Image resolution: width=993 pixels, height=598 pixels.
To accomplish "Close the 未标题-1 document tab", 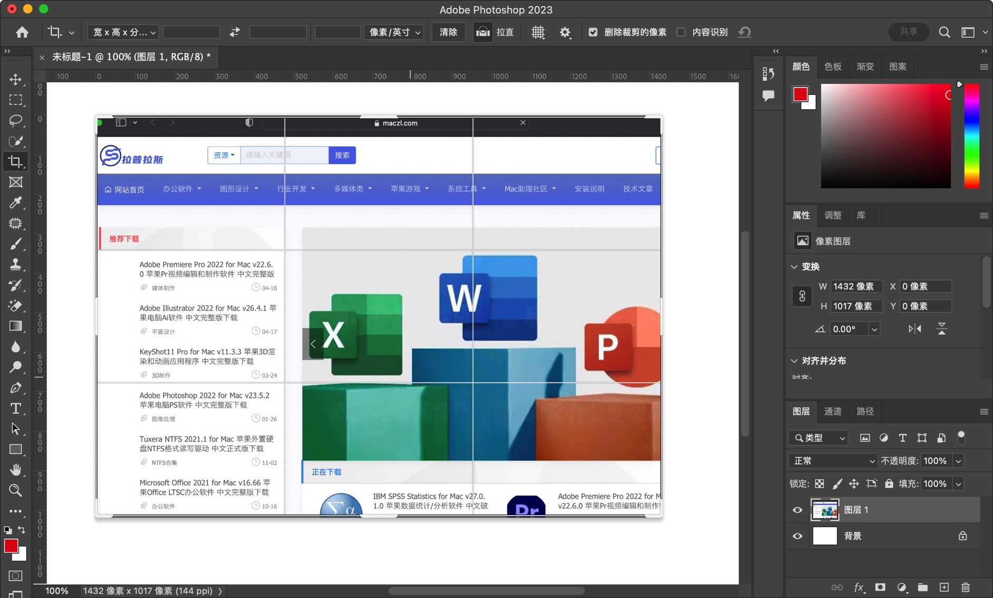I will click(42, 57).
